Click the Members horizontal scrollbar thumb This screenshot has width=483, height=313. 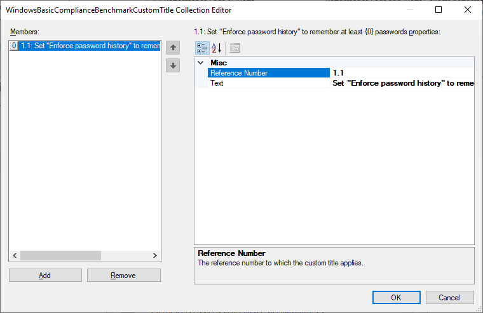(x=60, y=255)
